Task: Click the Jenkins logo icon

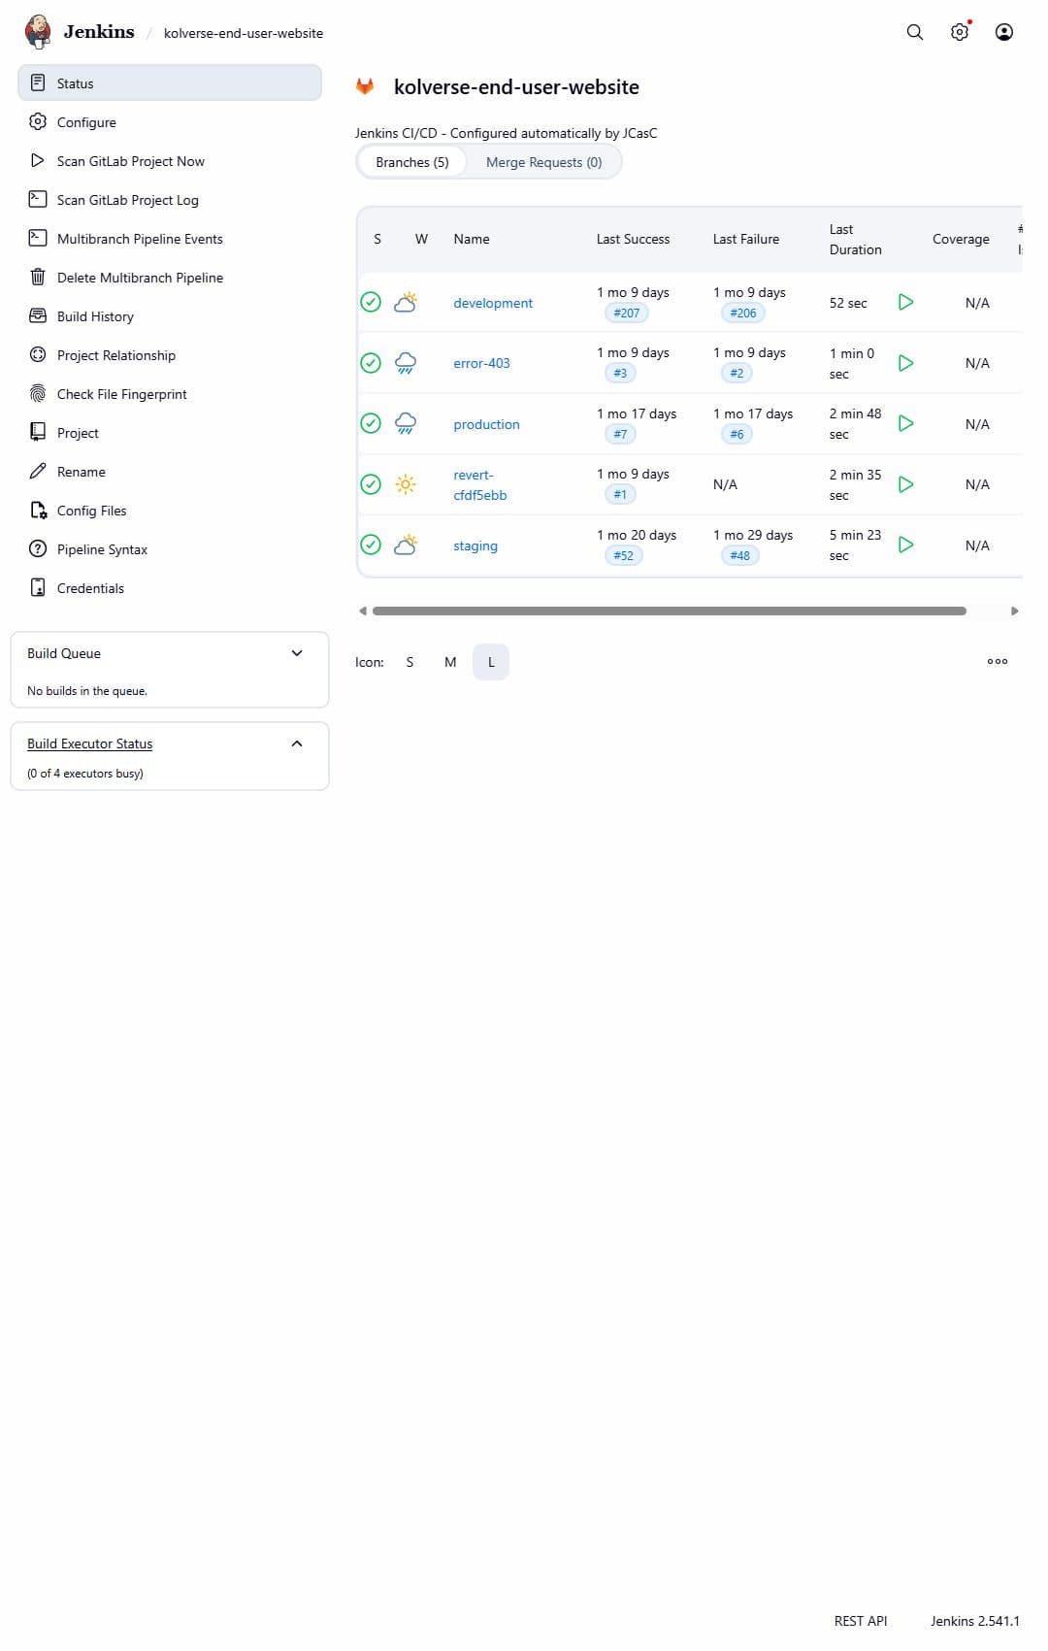Action: click(38, 31)
